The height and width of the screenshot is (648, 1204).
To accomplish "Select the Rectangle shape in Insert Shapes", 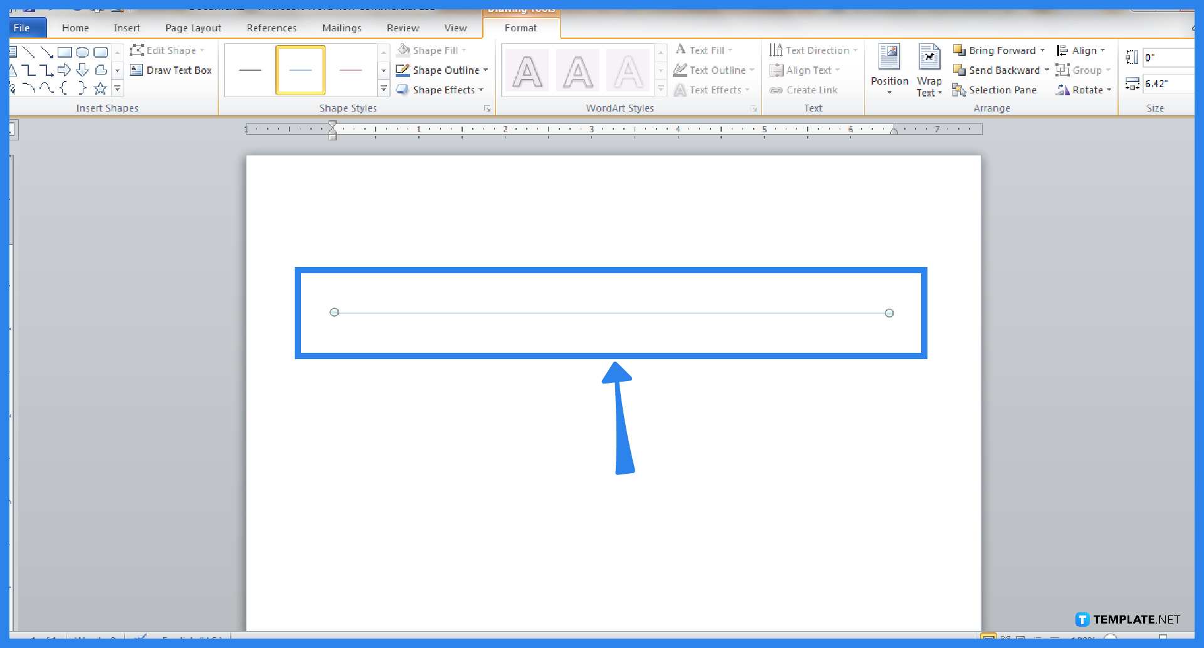I will [x=65, y=52].
